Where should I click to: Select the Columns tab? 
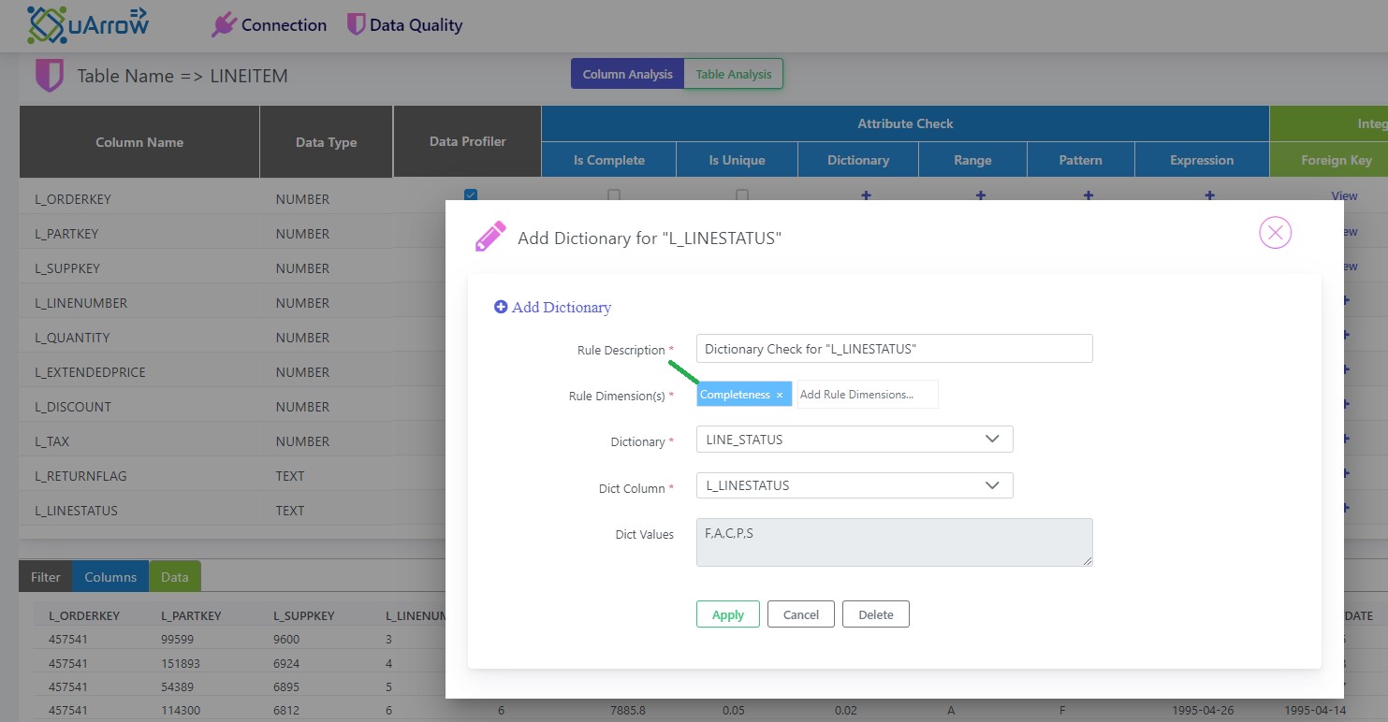click(110, 576)
